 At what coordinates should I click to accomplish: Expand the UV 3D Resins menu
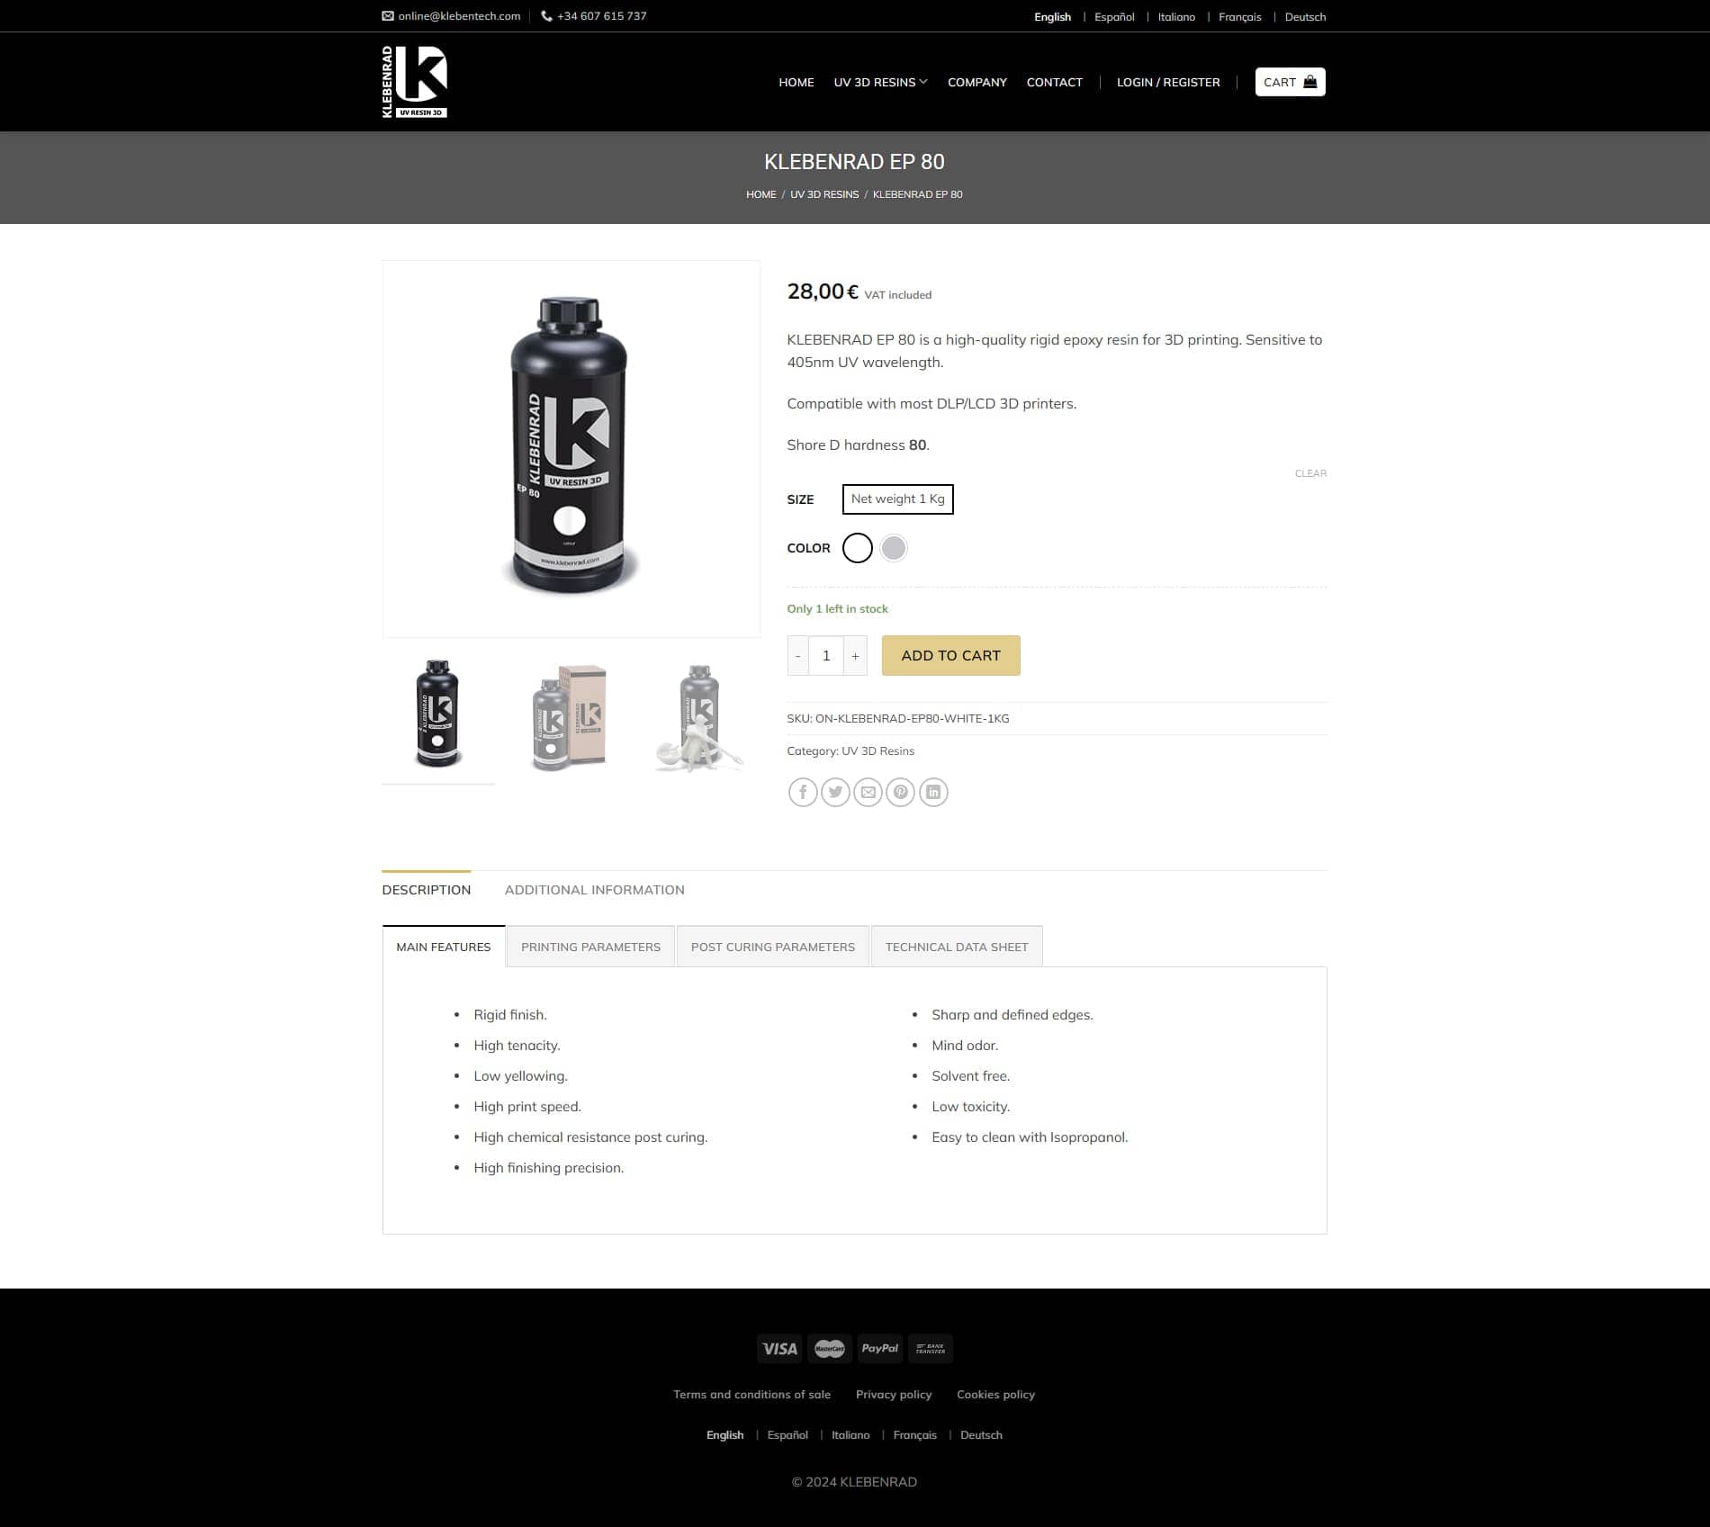click(x=880, y=82)
